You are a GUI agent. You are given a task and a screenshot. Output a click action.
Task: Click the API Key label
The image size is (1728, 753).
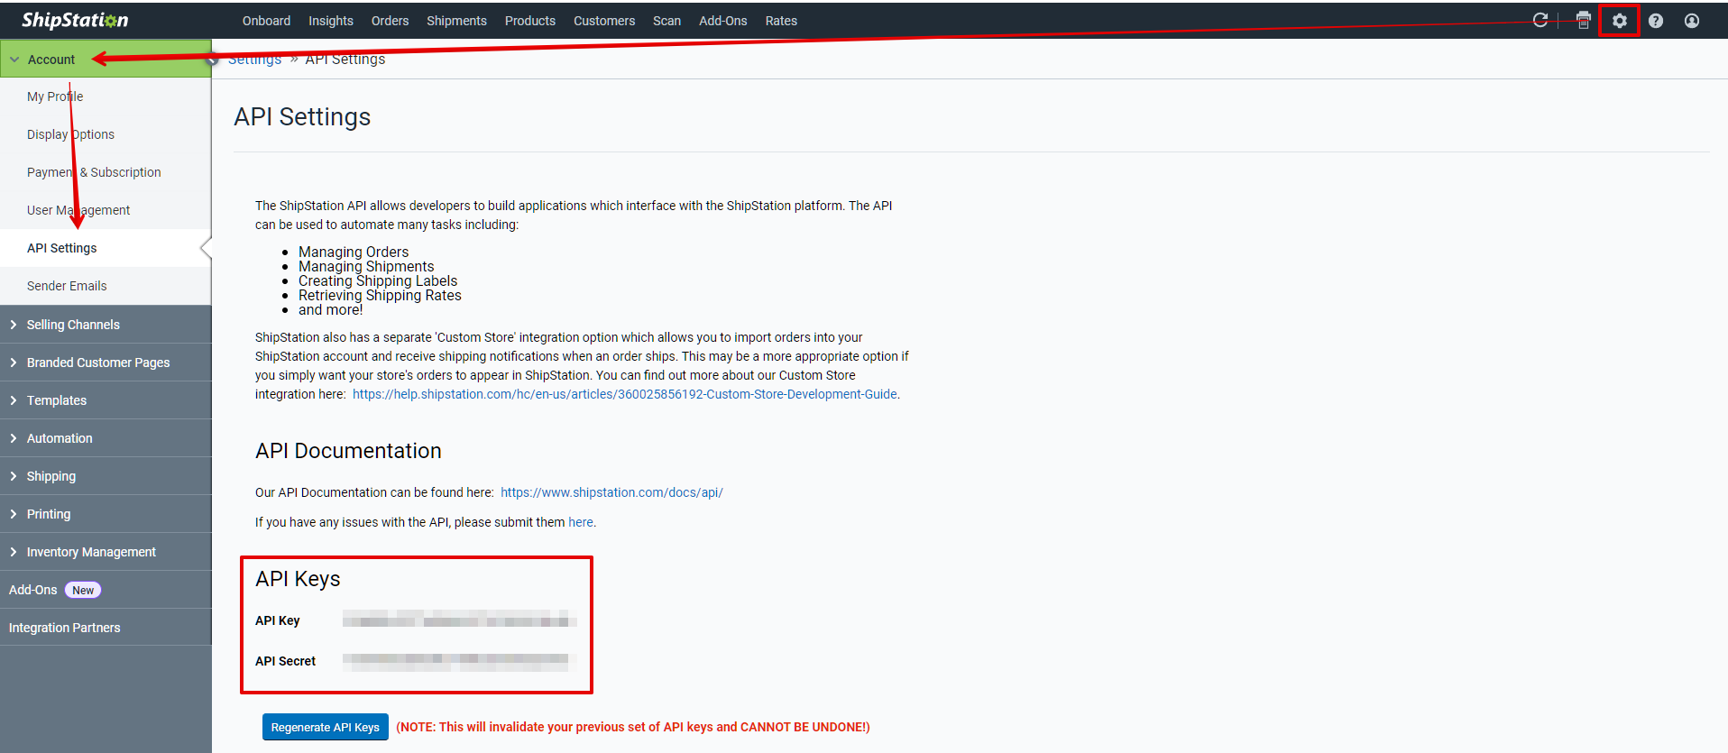tap(277, 620)
